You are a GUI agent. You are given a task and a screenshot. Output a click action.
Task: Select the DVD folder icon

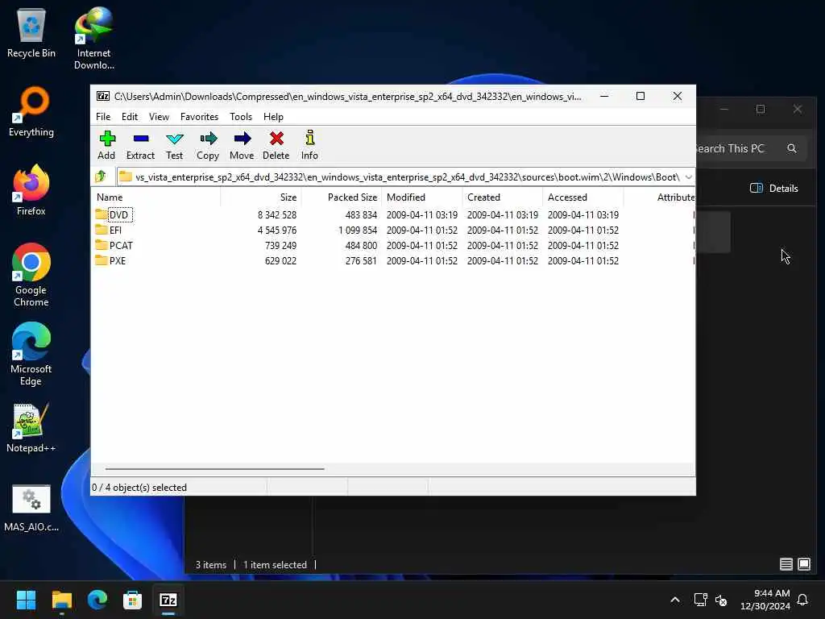(x=101, y=214)
